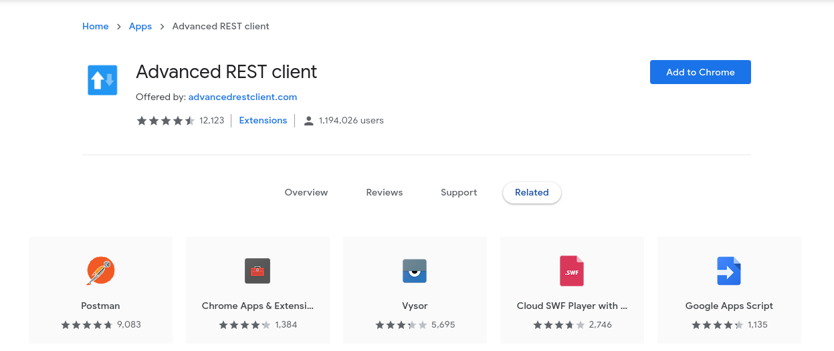Select the Related tab
This screenshot has width=834, height=351.
(532, 192)
